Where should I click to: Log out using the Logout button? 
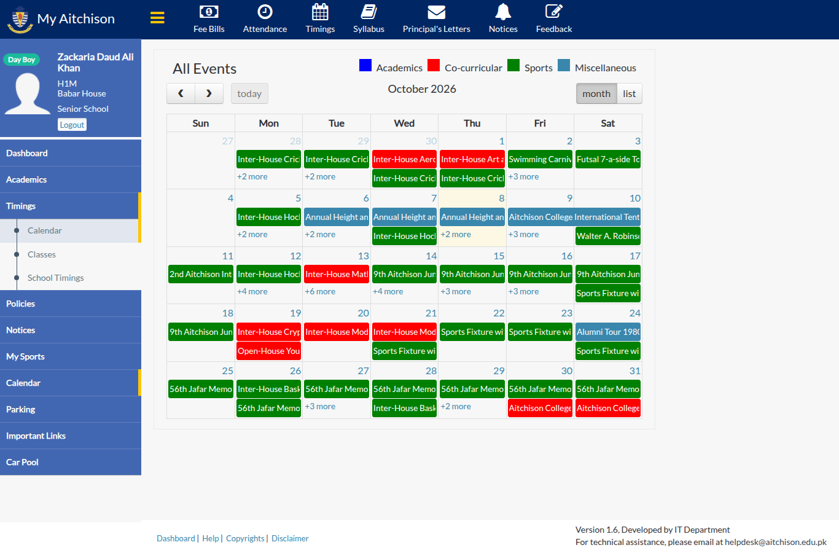pyautogui.click(x=72, y=125)
